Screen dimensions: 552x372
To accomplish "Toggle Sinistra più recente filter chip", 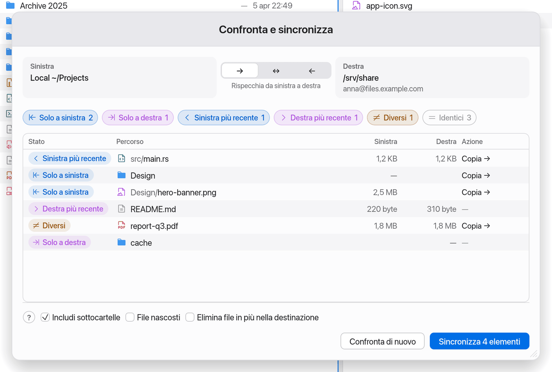I will (224, 118).
